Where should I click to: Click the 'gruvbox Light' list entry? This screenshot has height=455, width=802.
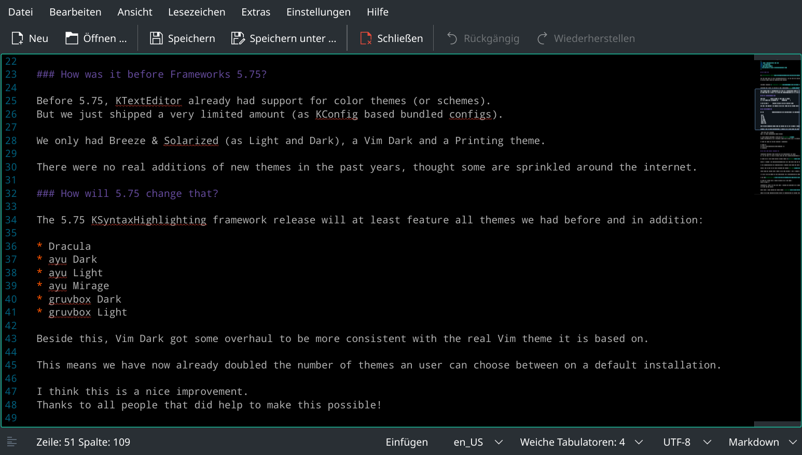tap(88, 312)
